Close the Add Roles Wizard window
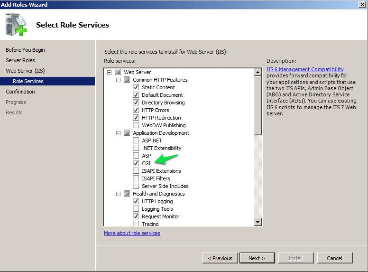The height and width of the screenshot is (272, 368). (362, 4)
